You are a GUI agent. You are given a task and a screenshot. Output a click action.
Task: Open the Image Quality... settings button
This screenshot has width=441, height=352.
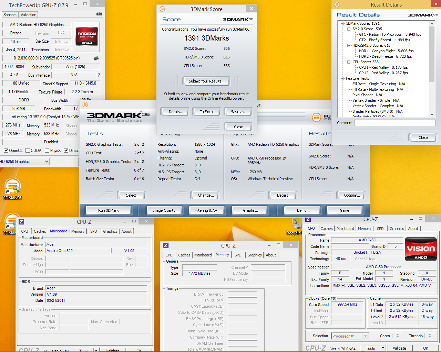coord(165,210)
